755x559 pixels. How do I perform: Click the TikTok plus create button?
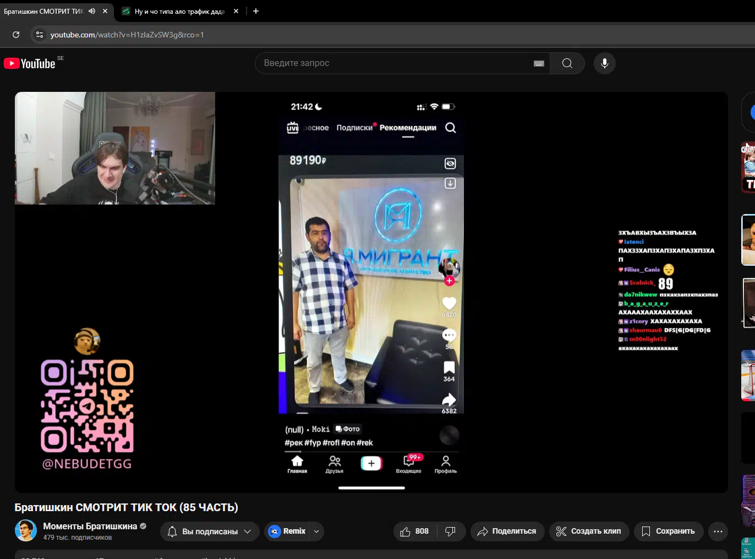point(371,463)
